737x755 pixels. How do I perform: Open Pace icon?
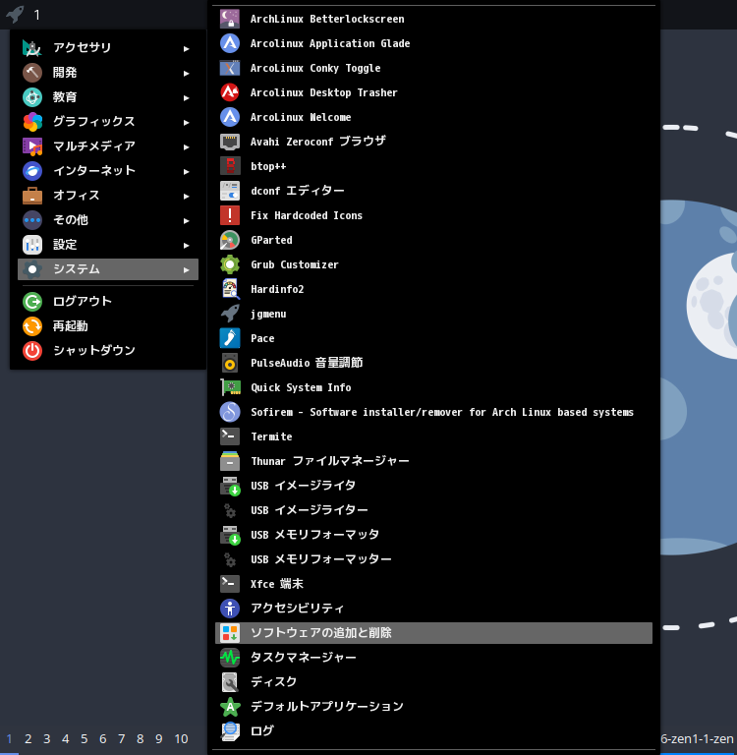pos(230,338)
